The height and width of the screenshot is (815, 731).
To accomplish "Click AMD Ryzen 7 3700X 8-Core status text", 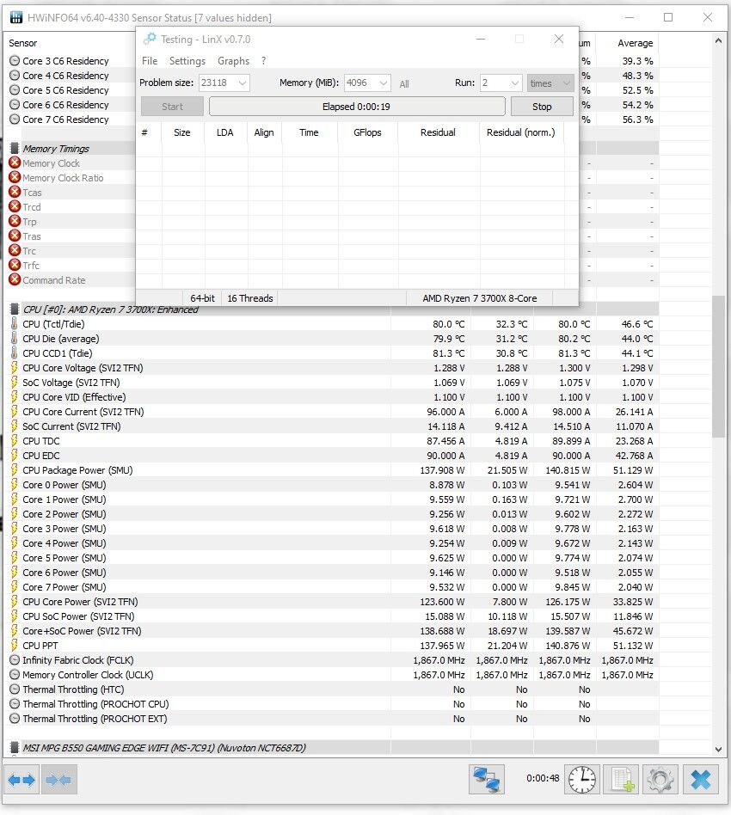I will (479, 298).
